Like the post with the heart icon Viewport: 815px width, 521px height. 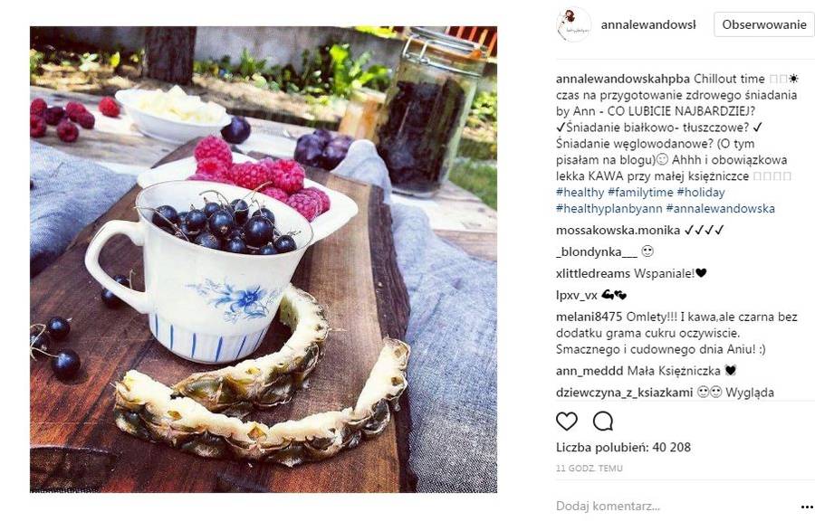tap(567, 422)
